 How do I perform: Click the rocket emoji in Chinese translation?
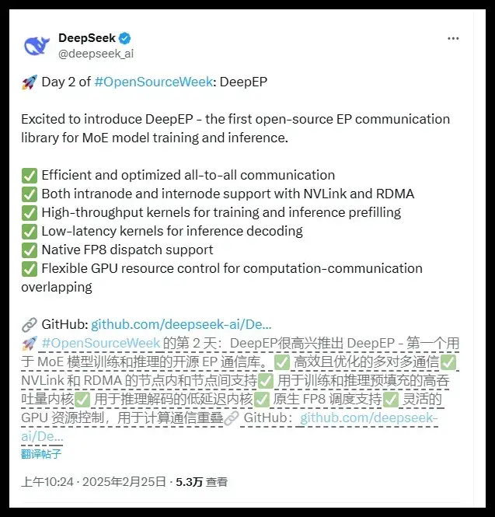(30, 344)
